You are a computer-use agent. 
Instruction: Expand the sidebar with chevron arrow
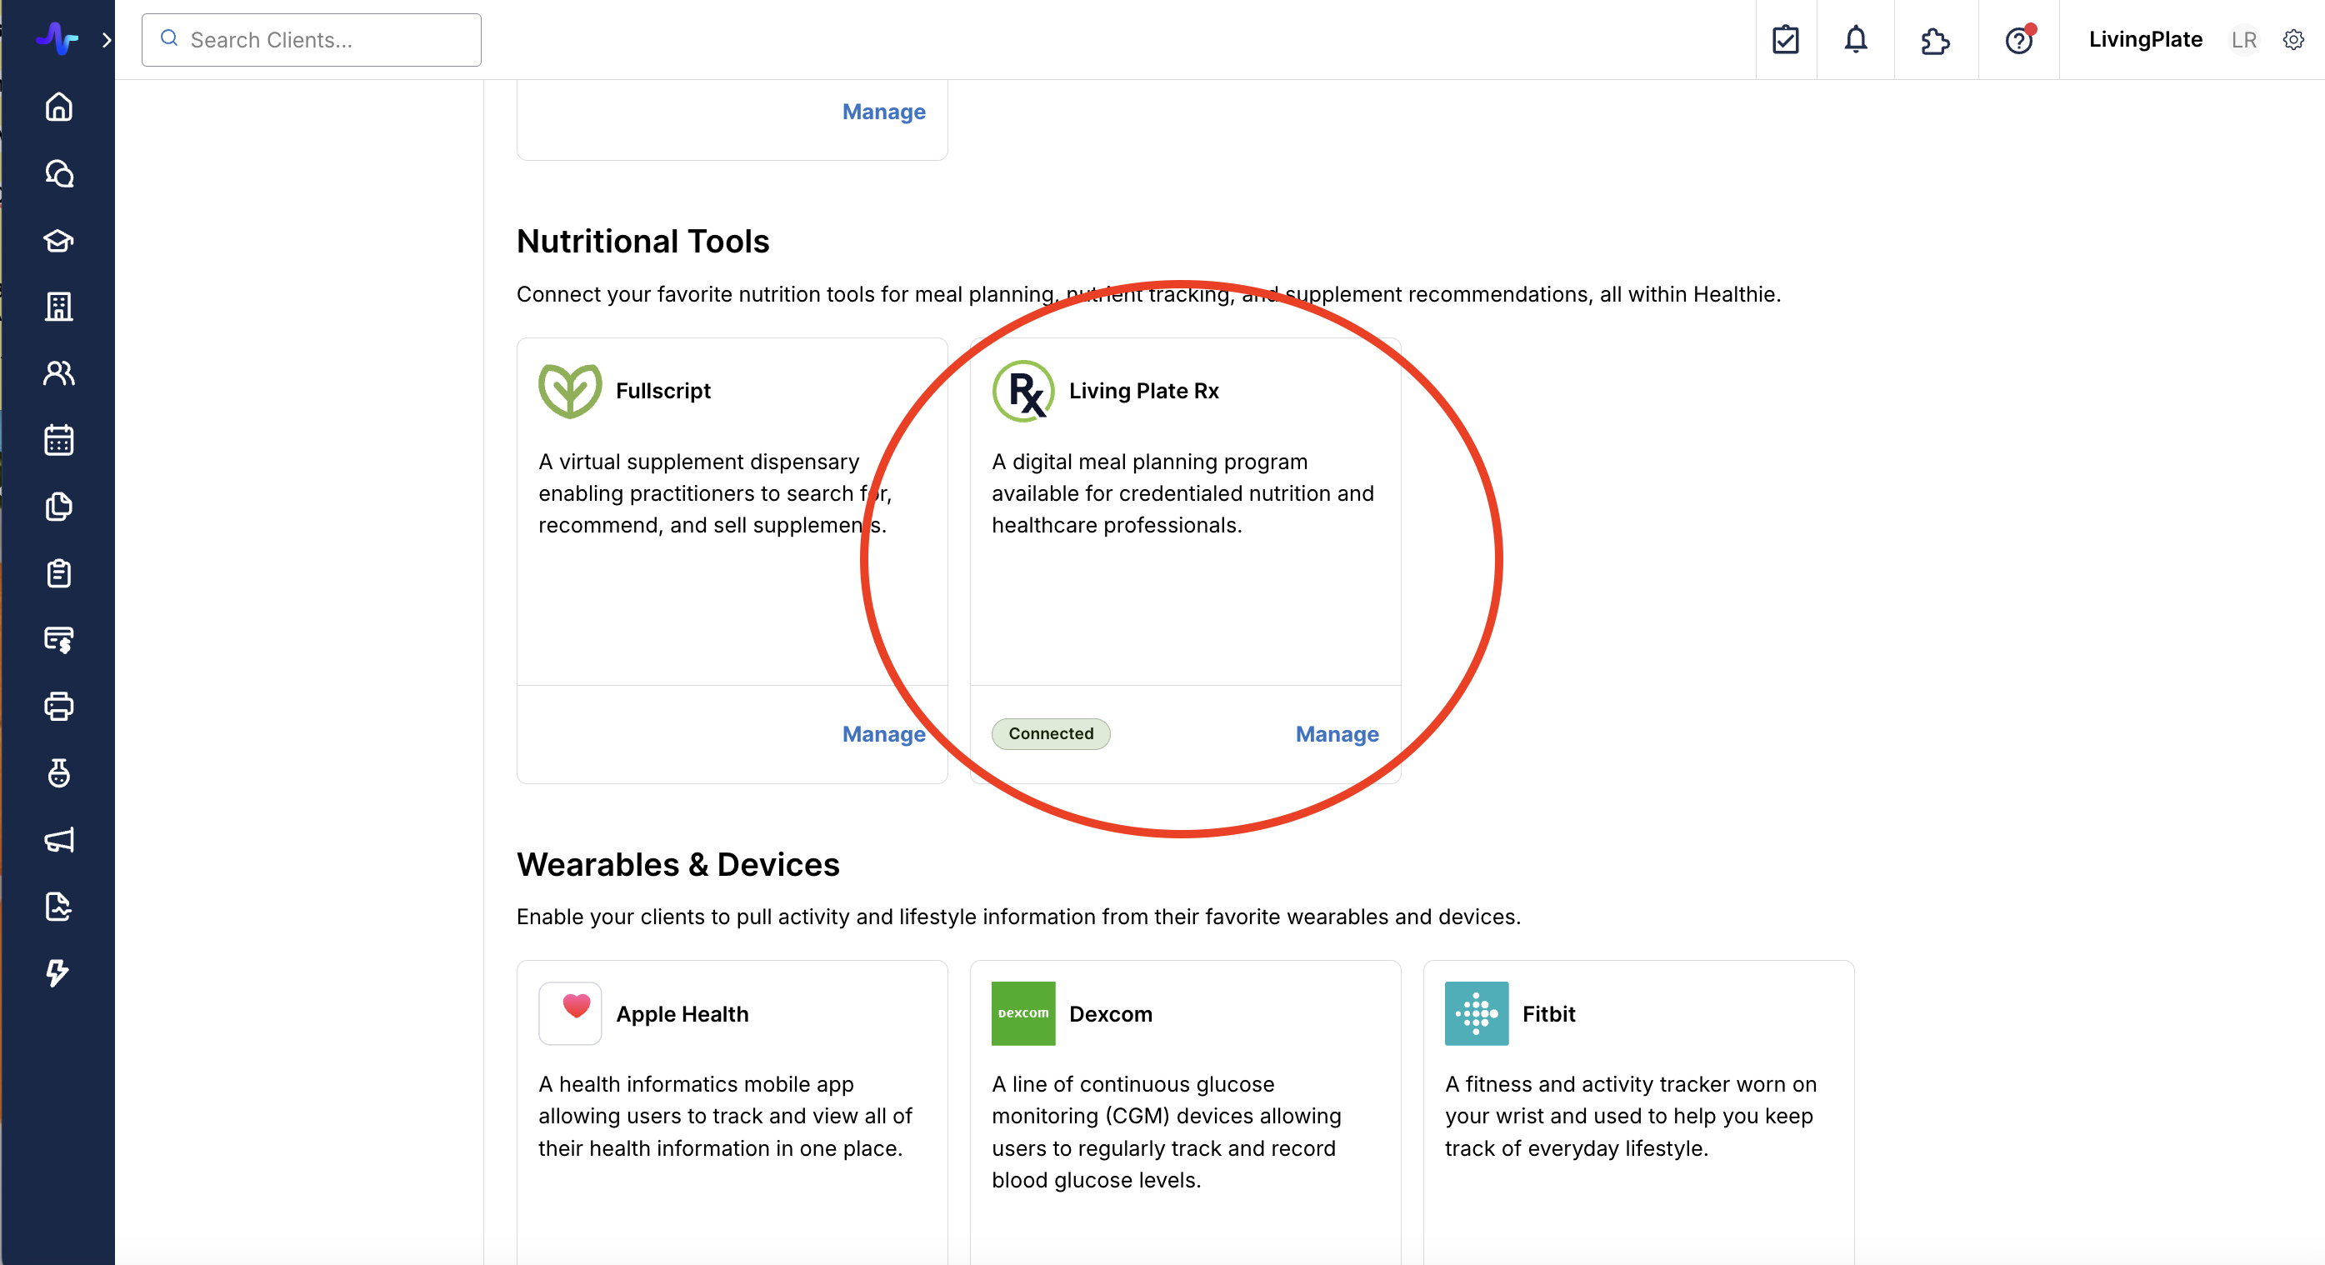coord(107,40)
